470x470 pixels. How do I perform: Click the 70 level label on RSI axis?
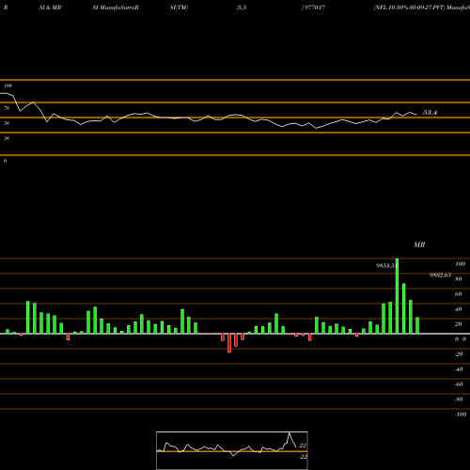coord(7,108)
